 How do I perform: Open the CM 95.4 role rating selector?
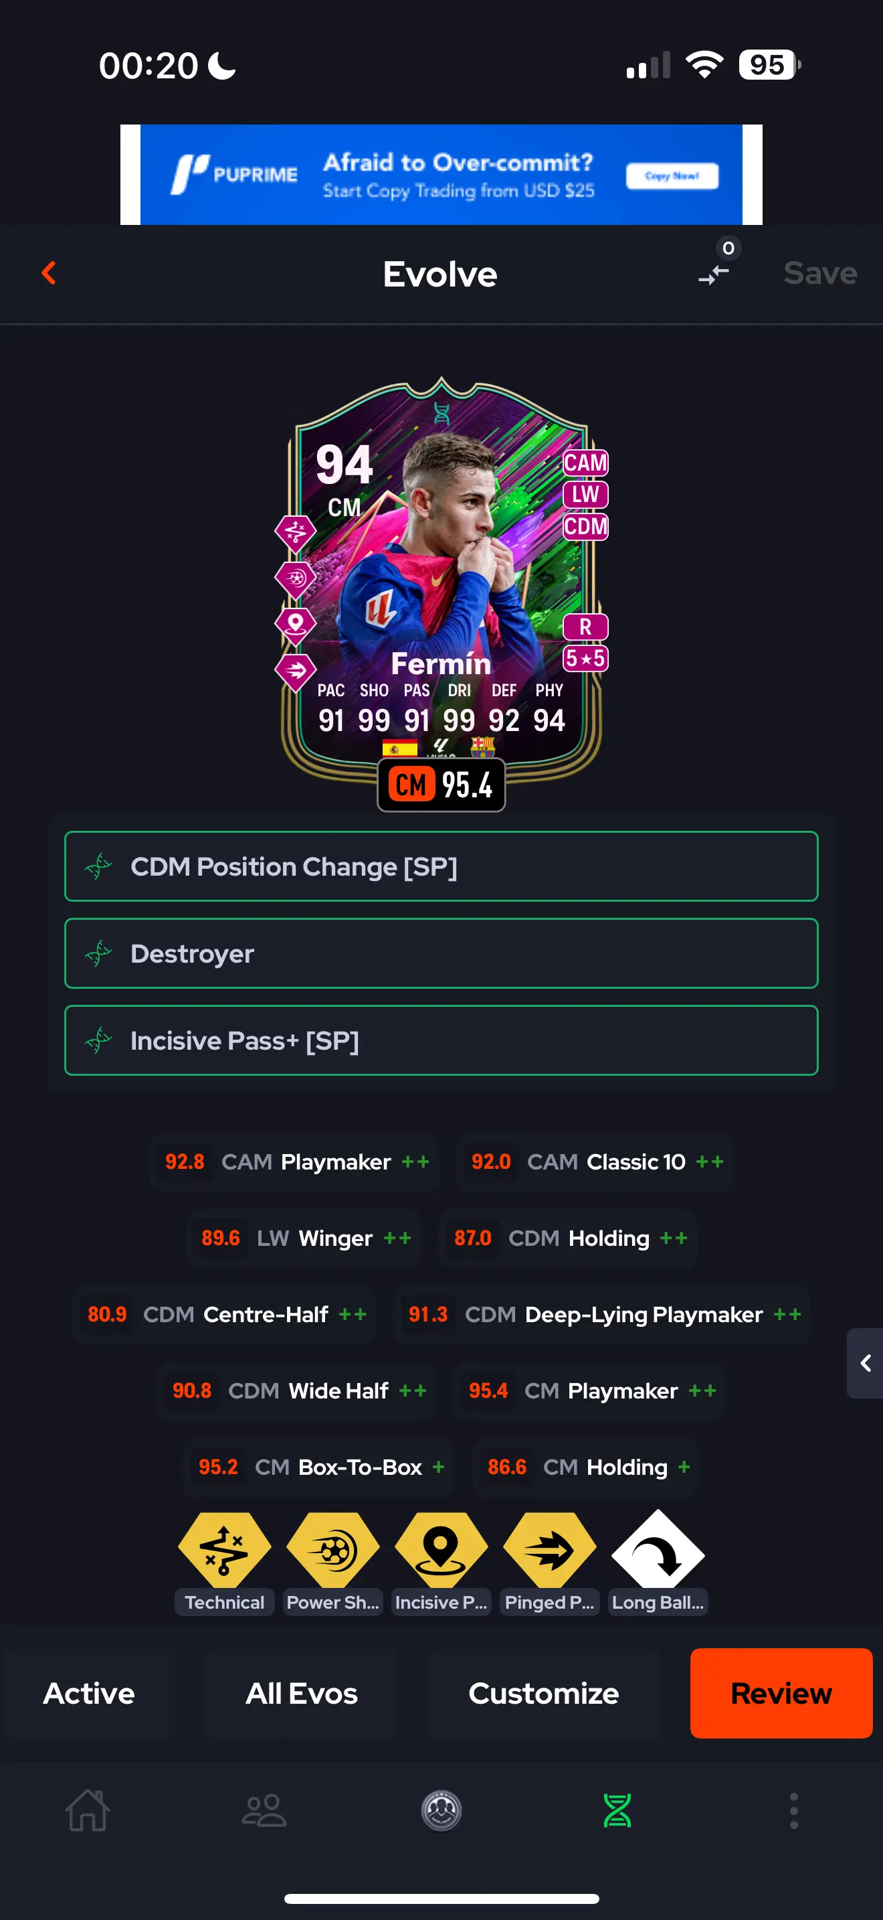point(441,785)
